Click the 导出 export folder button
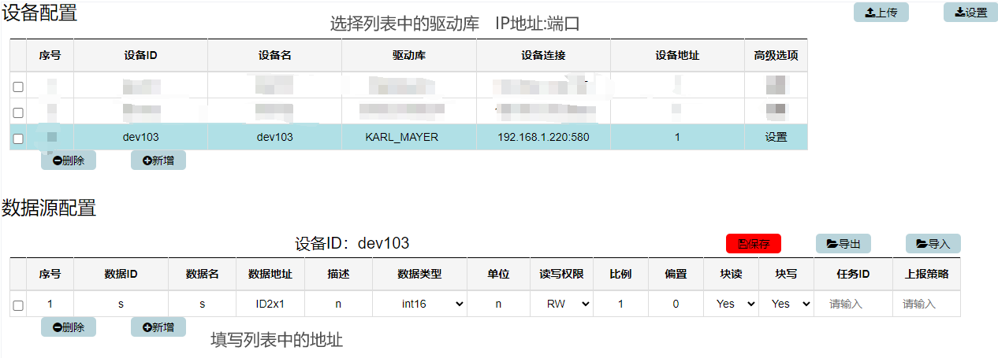The image size is (998, 358). tap(843, 244)
